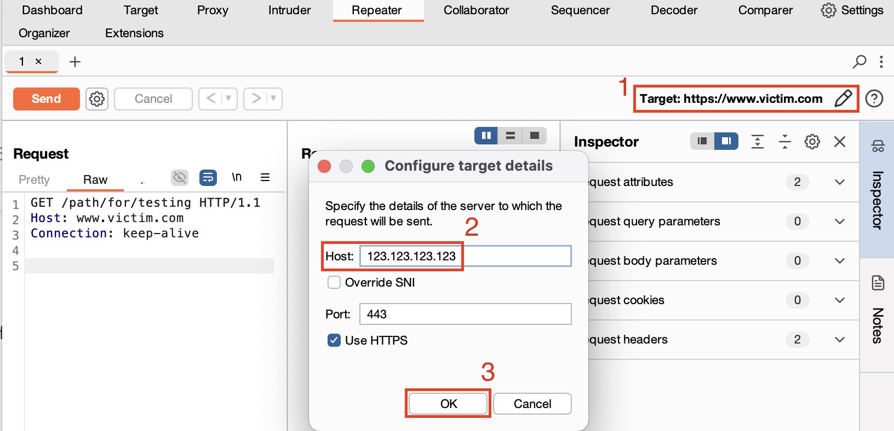
Task: Expand the Request cookies section
Action: click(840, 300)
